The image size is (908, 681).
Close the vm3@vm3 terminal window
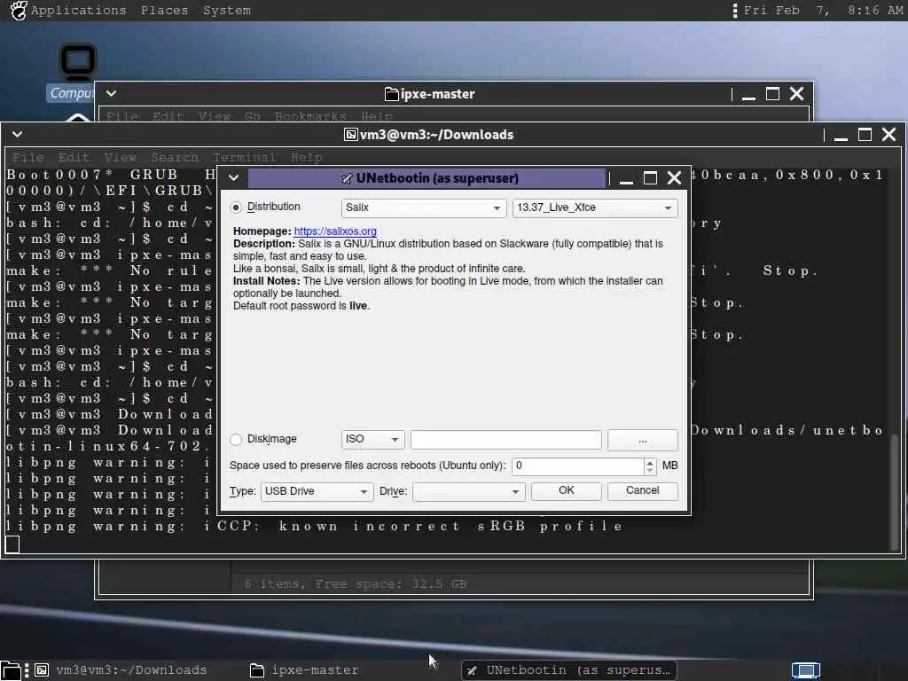(888, 135)
